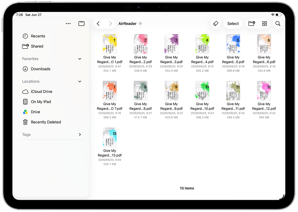Open PDF thumbnail numbered 8
This screenshot has height=212, width=298.
[140, 90]
